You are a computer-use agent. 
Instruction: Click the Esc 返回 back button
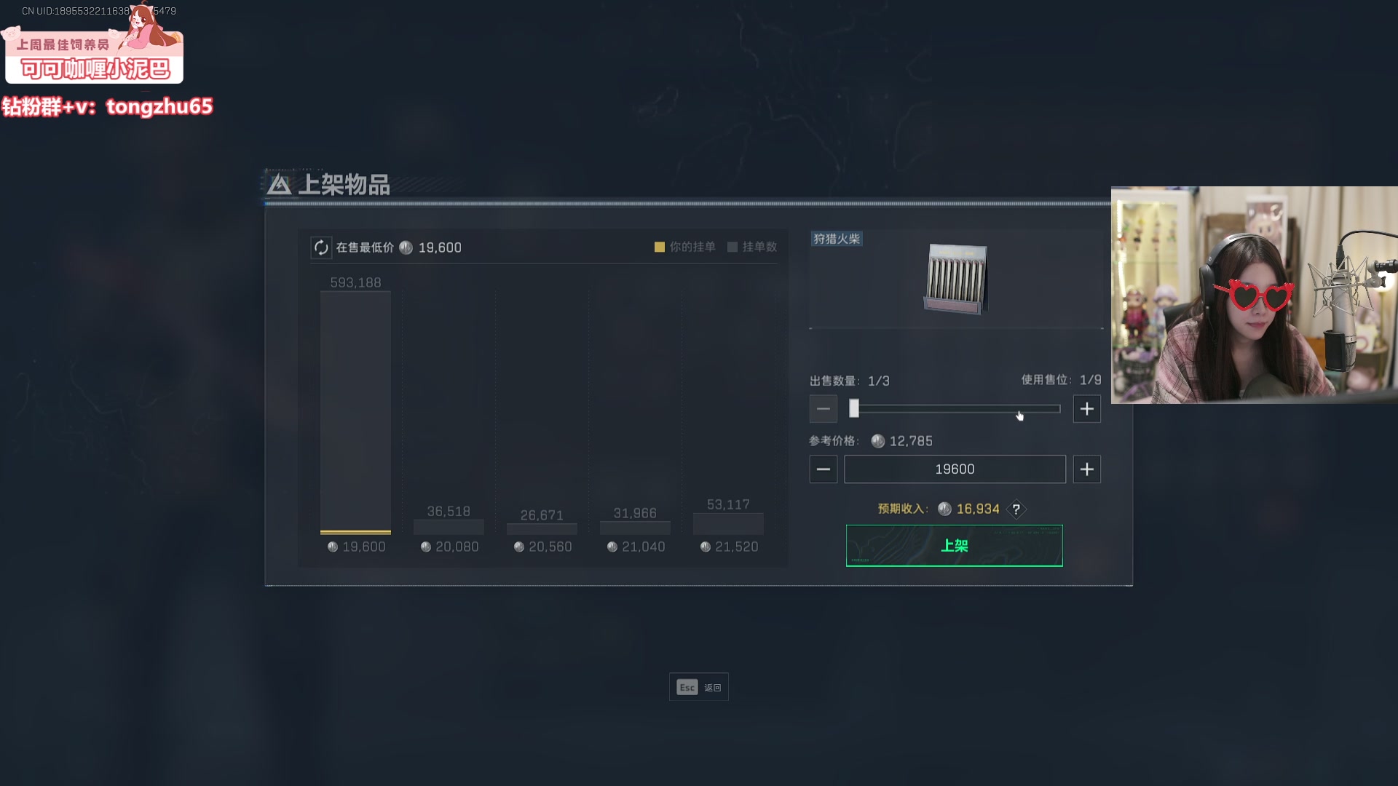click(698, 687)
